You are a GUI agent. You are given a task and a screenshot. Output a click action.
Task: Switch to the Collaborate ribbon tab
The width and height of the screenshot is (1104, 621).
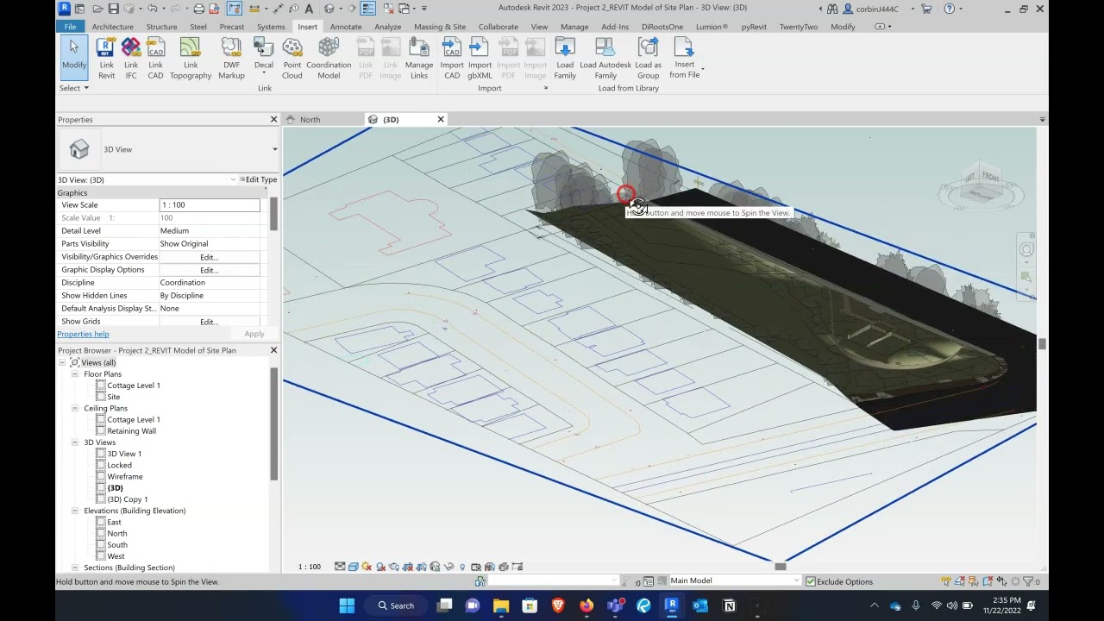(499, 27)
